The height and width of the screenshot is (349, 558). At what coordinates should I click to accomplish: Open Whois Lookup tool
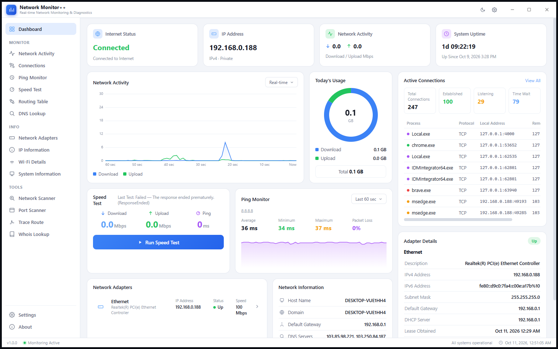coord(41,234)
